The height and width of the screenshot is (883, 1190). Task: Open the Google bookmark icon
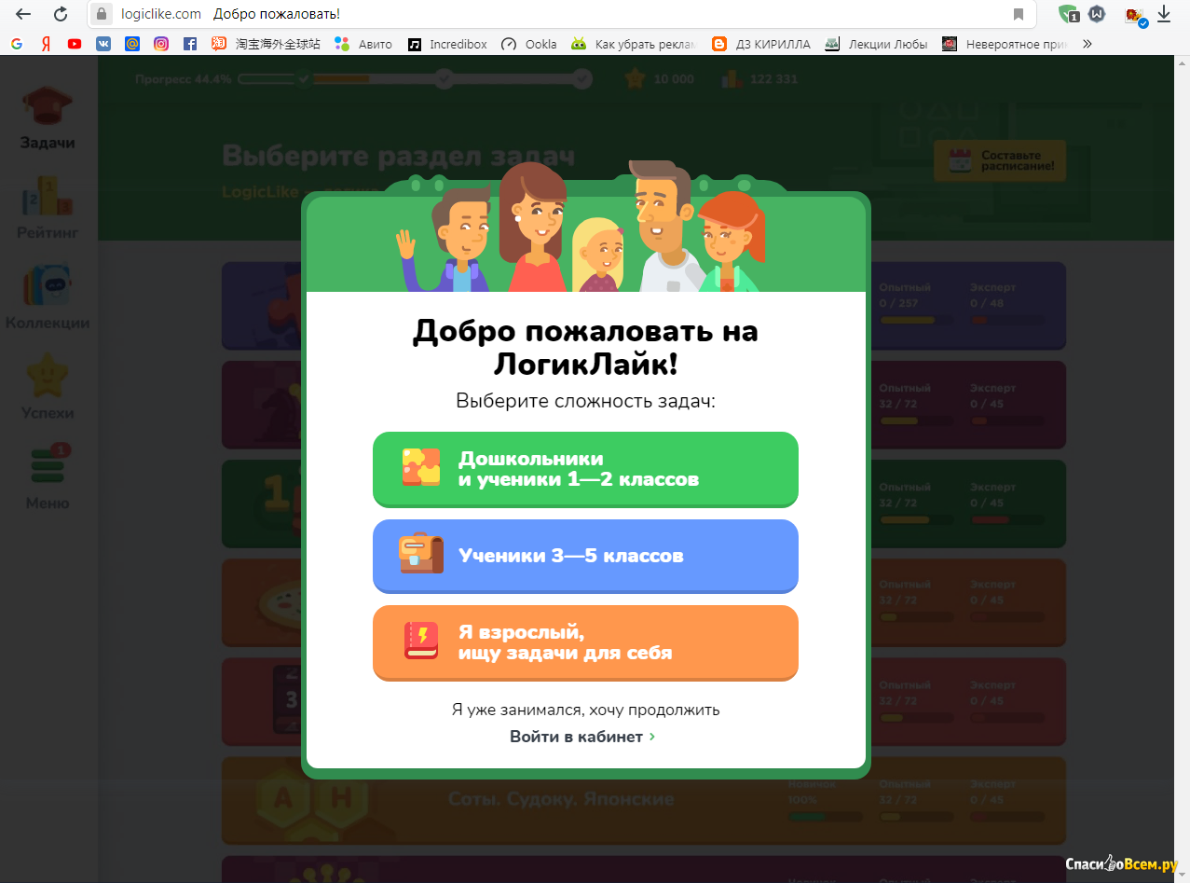[x=17, y=44]
